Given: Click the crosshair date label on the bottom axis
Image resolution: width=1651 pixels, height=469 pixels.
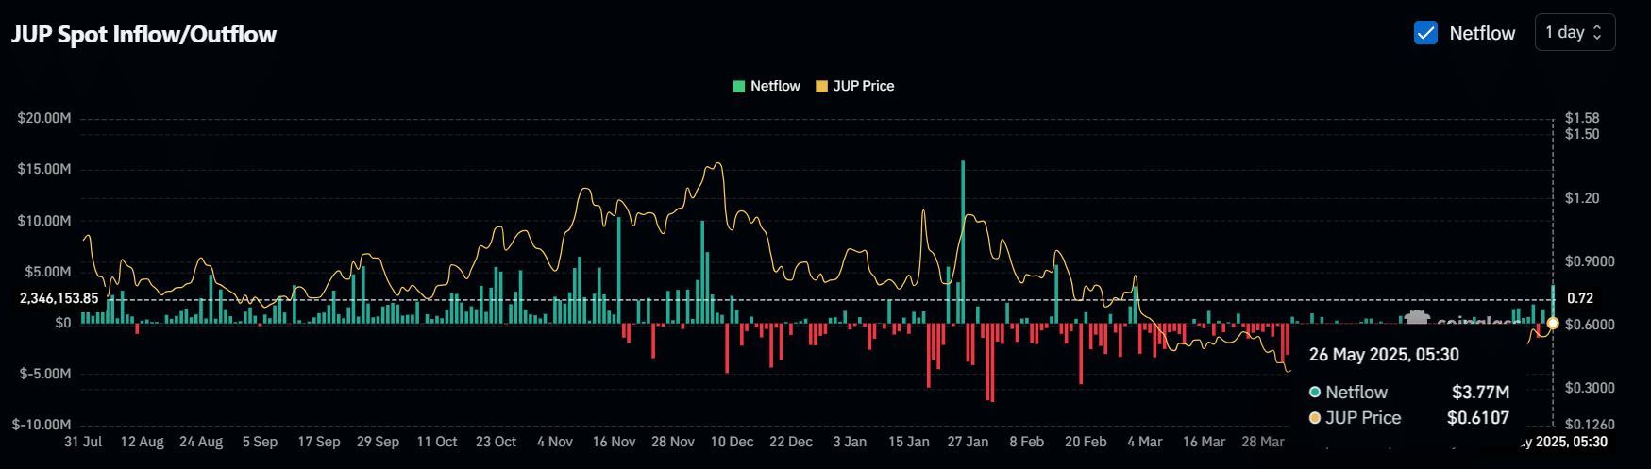Looking at the screenshot, I should 1565,442.
